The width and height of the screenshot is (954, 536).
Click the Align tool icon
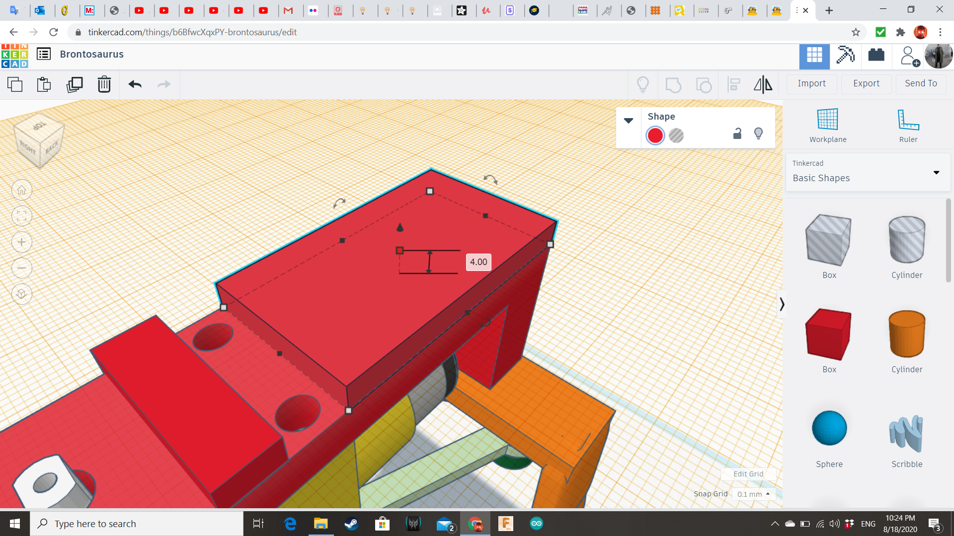click(x=734, y=84)
